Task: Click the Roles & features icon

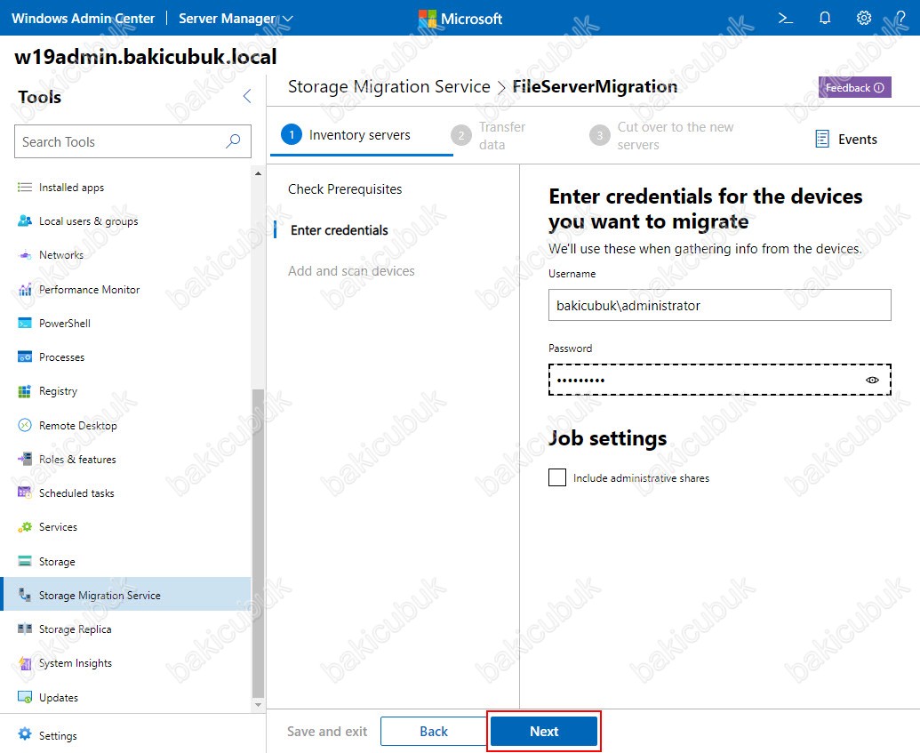Action: 25,459
